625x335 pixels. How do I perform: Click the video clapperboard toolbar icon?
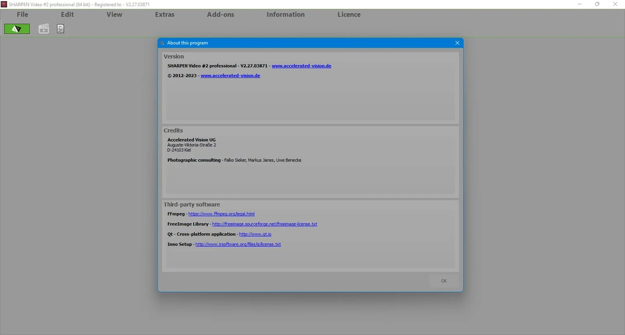pos(44,29)
